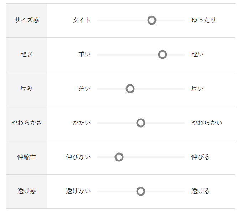Click the やわらかさ slider handle
241x212 pixels.
pos(141,123)
